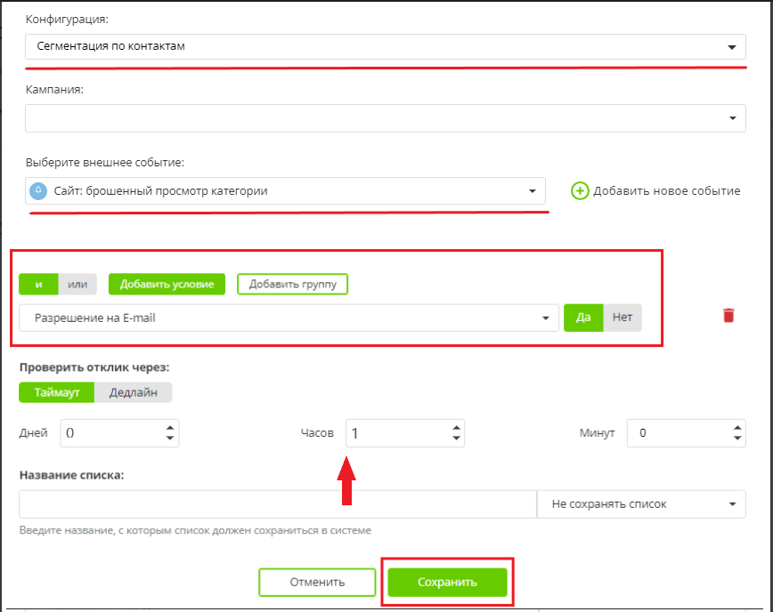Click green plus icon to add new event
The height and width of the screenshot is (612, 773).
[580, 190]
